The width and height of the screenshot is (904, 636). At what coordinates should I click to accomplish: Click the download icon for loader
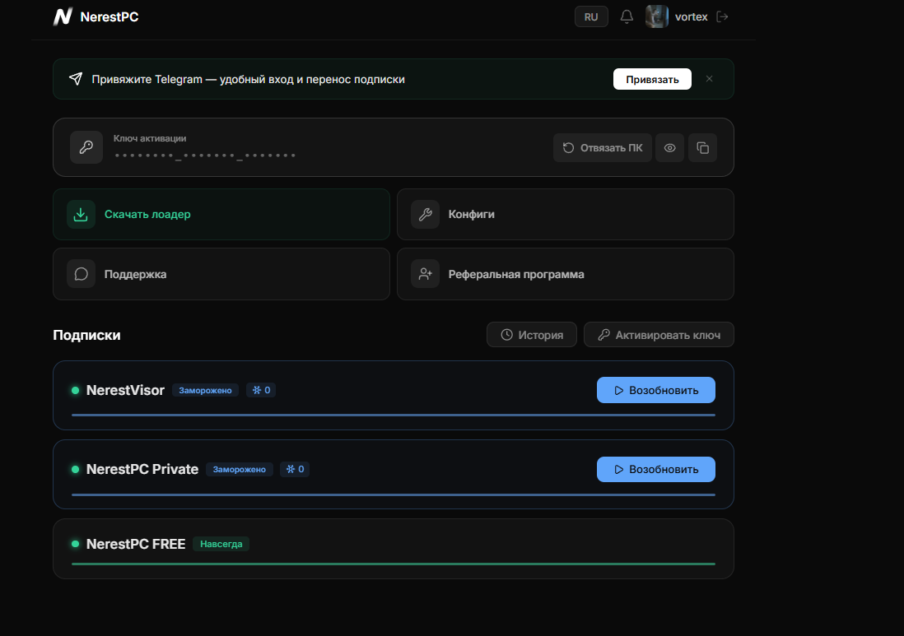81,214
